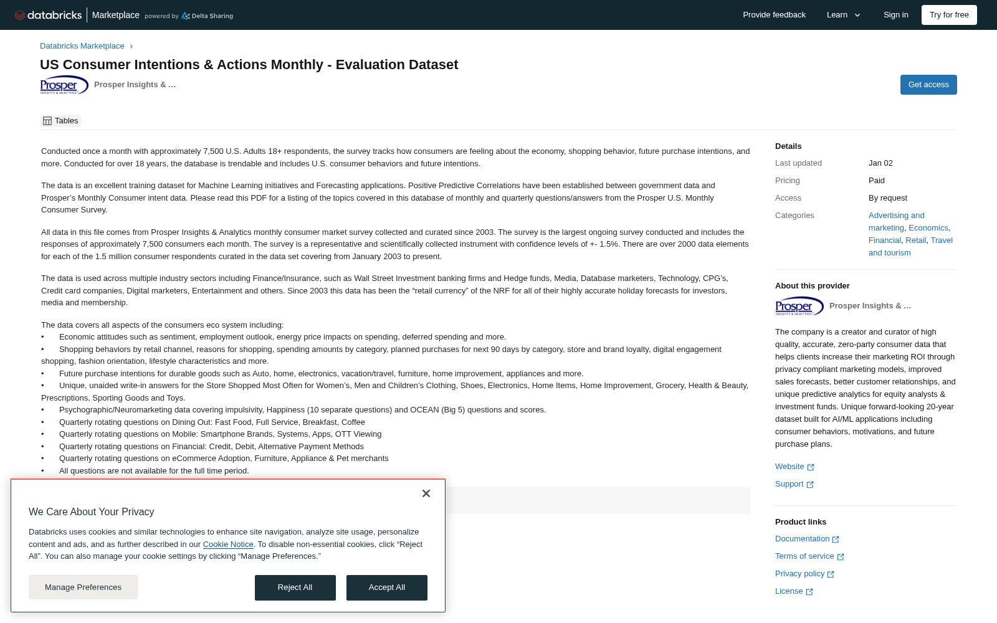Open the provider Website link

[794, 467]
